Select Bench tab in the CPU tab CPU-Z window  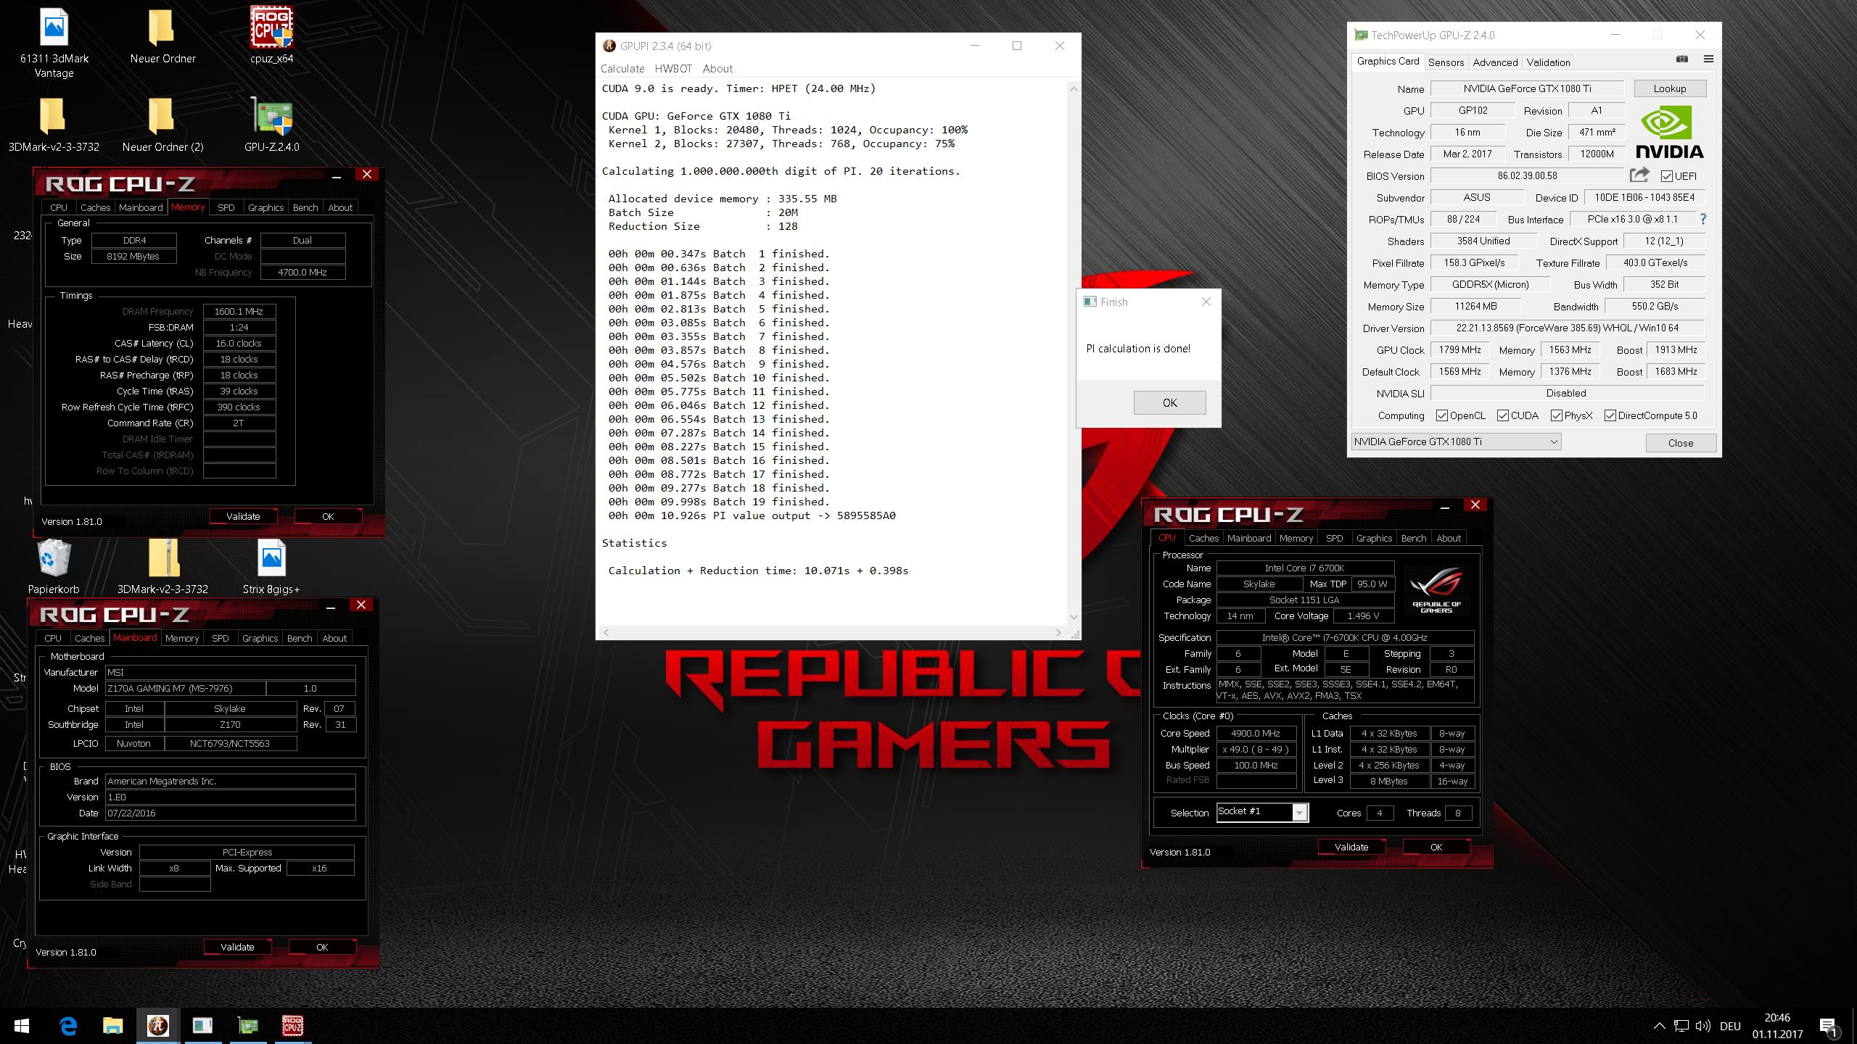(x=1413, y=538)
